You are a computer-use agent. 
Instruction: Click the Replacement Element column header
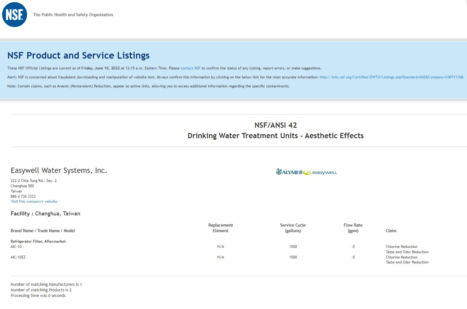pos(221,228)
